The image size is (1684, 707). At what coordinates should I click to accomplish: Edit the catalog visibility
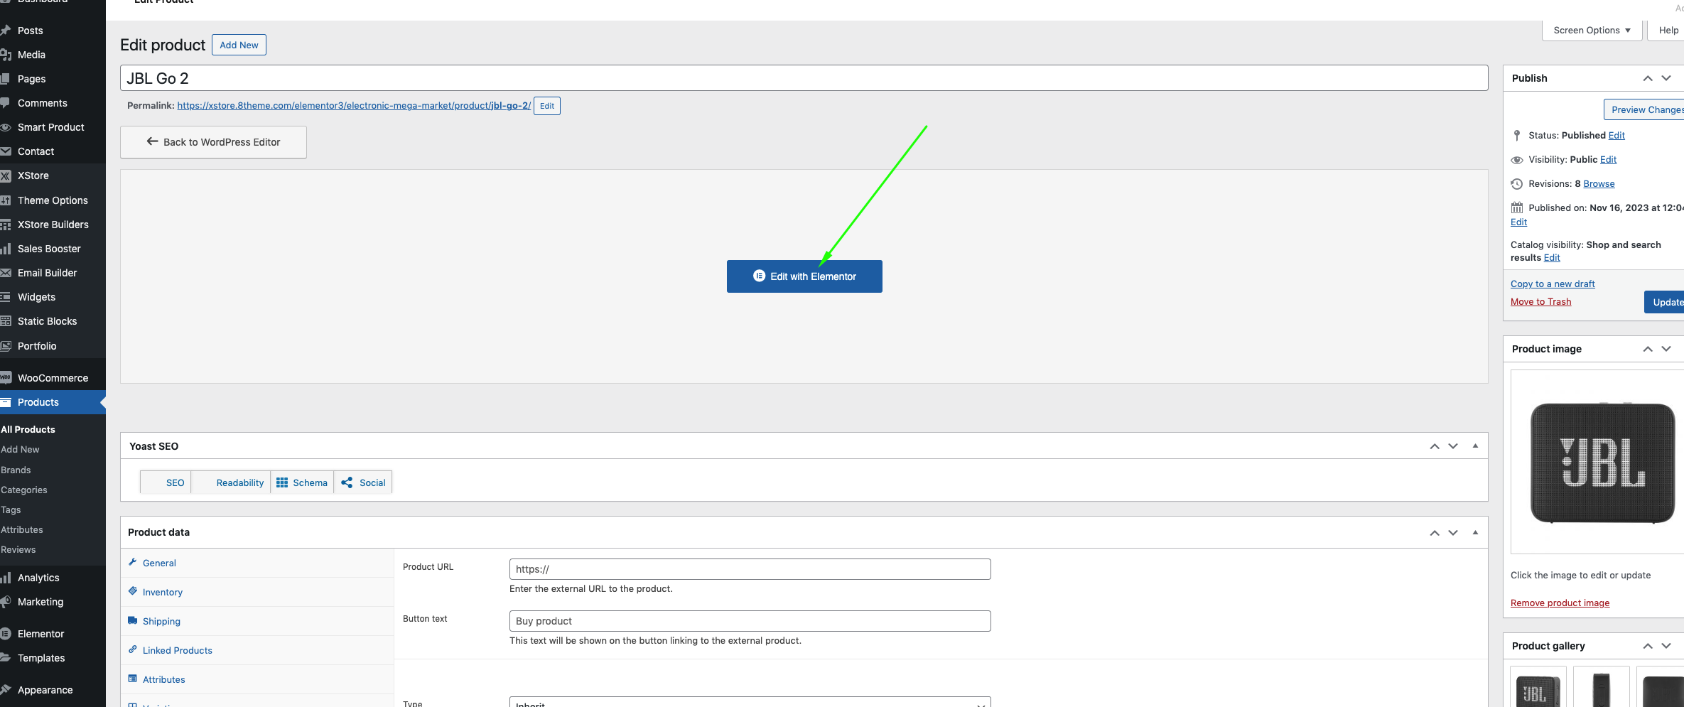[1552, 257]
